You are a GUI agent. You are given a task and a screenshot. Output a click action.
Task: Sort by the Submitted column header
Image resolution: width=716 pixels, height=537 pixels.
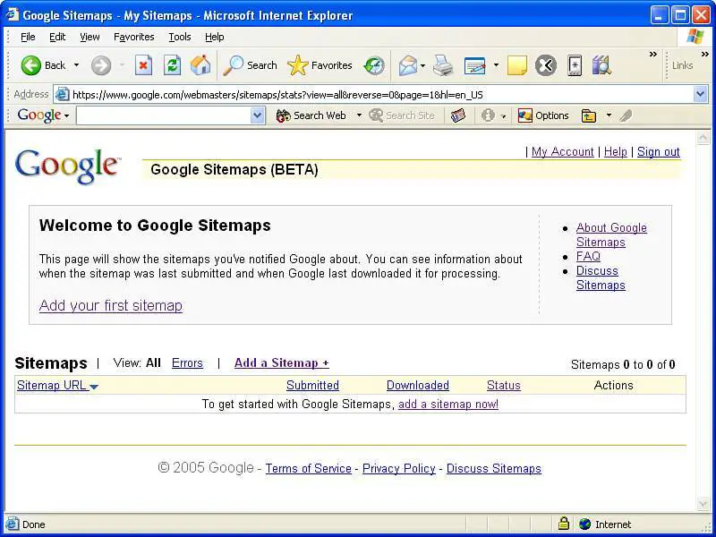pos(312,386)
